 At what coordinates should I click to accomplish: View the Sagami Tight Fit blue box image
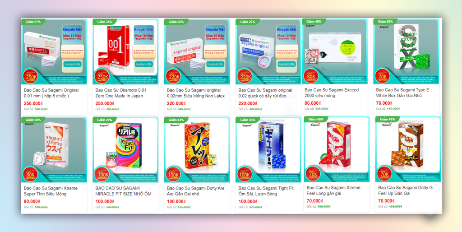pyautogui.click(x=268, y=150)
